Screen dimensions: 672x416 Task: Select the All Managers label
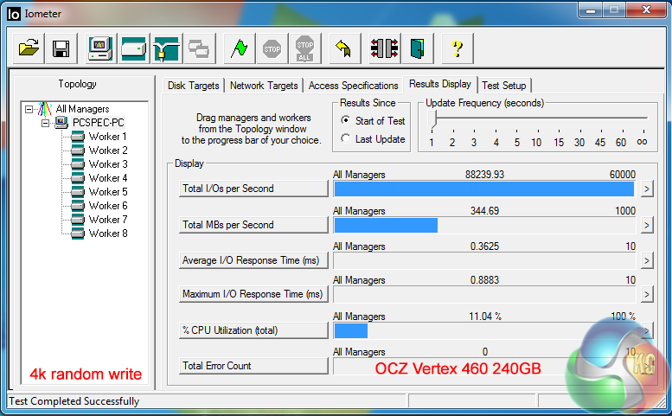tap(82, 109)
